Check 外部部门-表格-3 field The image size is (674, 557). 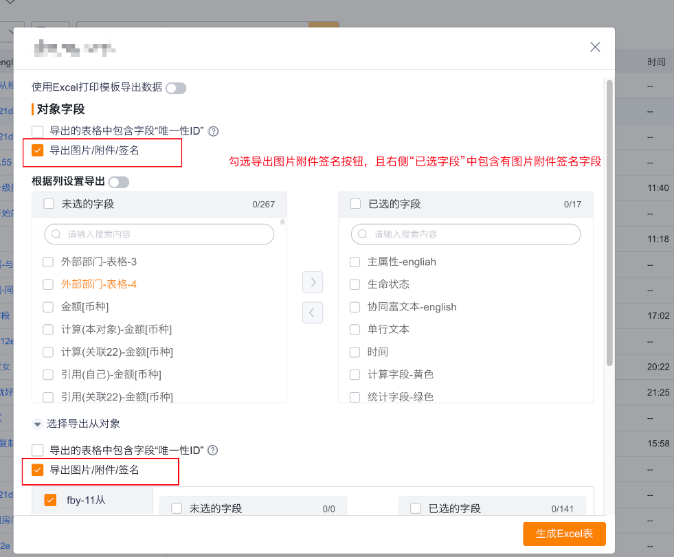(x=48, y=262)
